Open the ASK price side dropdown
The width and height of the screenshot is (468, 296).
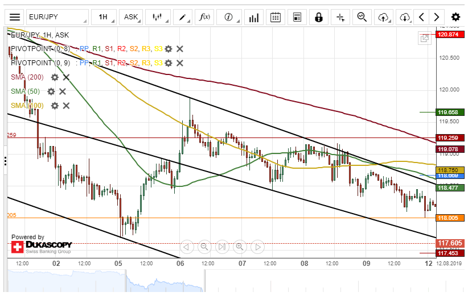point(131,17)
